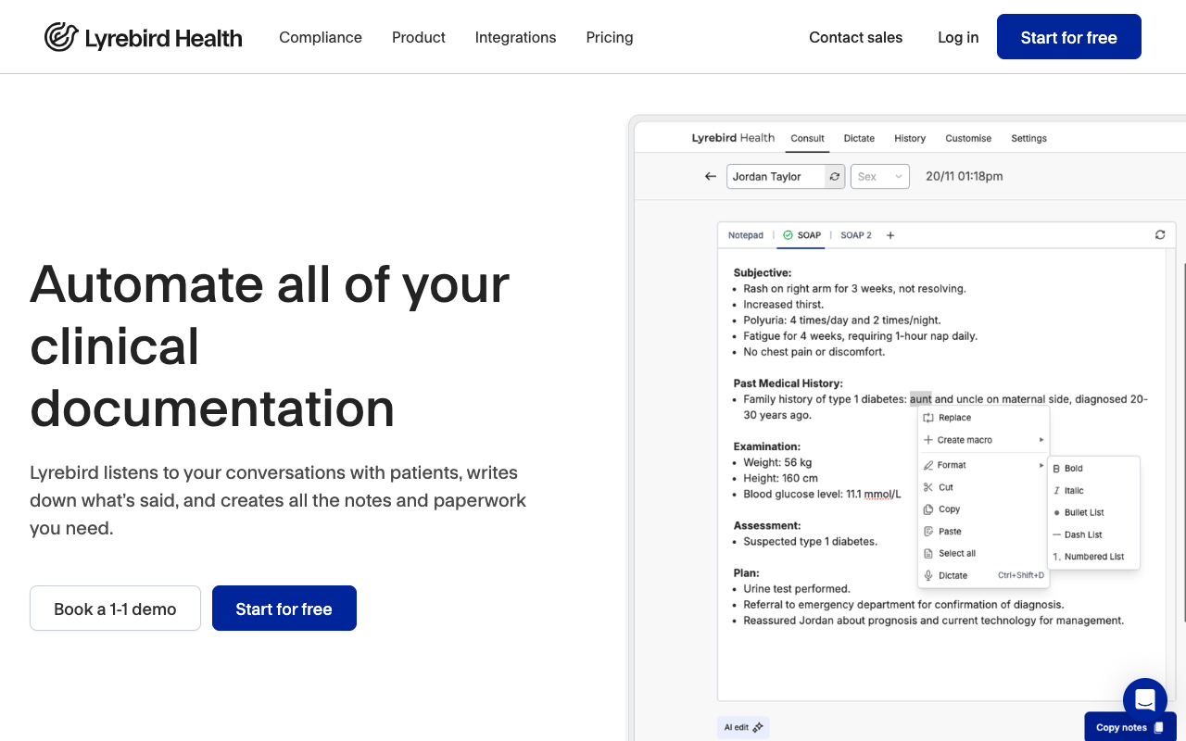Viewport: 1186px width, 741px height.
Task: Select the Notepad note tab
Action: pyautogui.click(x=746, y=235)
